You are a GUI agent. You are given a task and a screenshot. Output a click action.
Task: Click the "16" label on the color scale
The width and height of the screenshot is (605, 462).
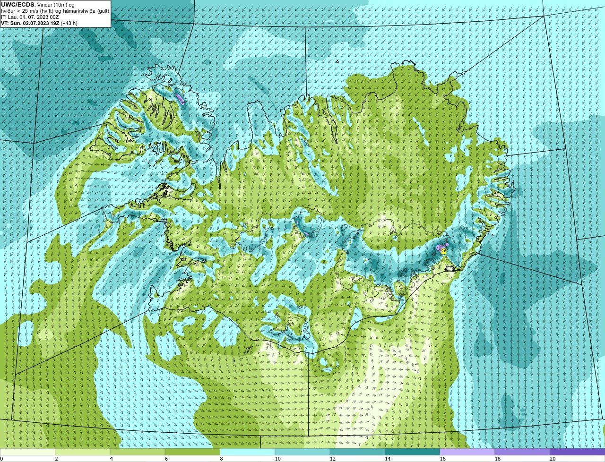tap(442, 459)
